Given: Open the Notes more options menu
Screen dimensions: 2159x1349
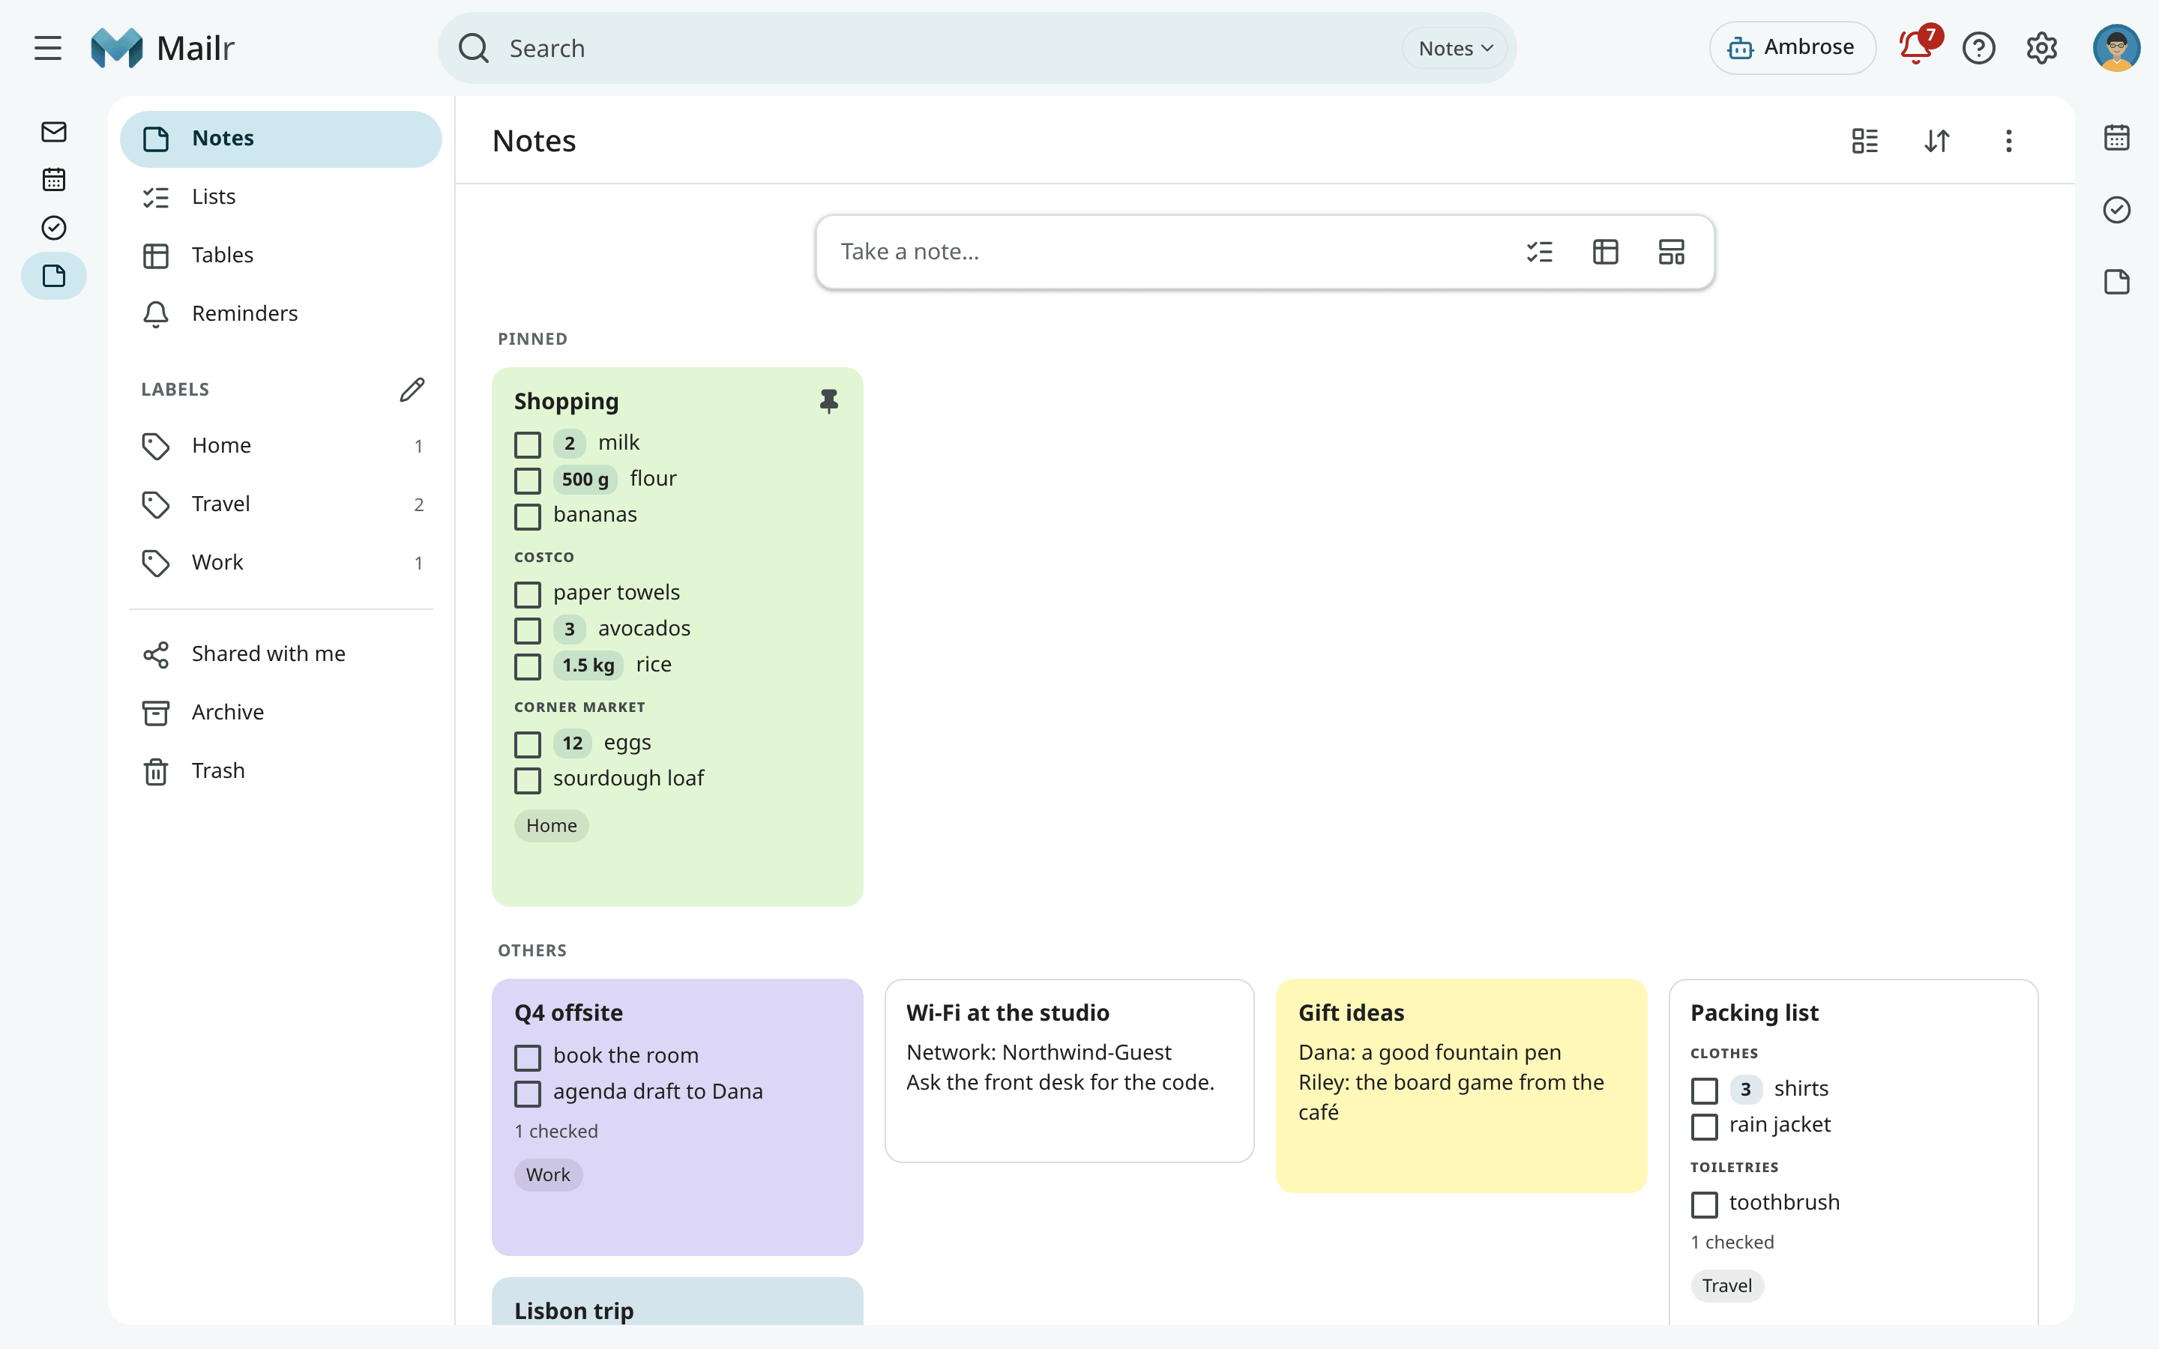Looking at the screenshot, I should point(2008,141).
